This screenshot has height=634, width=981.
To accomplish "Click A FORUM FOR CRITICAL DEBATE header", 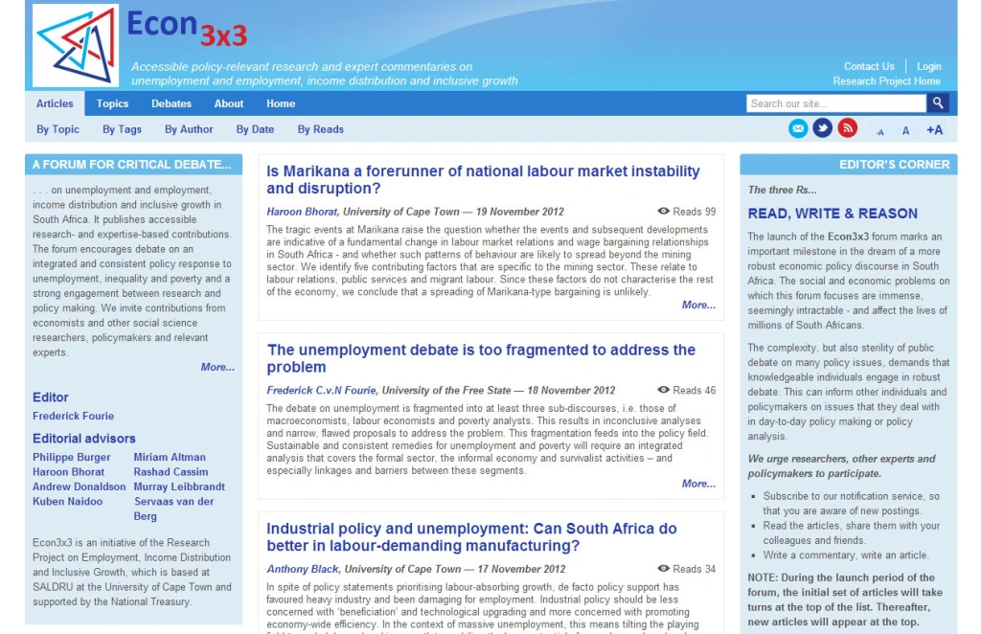I will 133,165.
